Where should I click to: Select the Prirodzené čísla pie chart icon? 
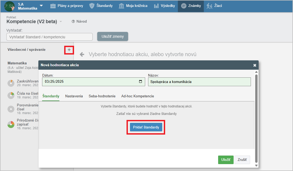point(11,124)
